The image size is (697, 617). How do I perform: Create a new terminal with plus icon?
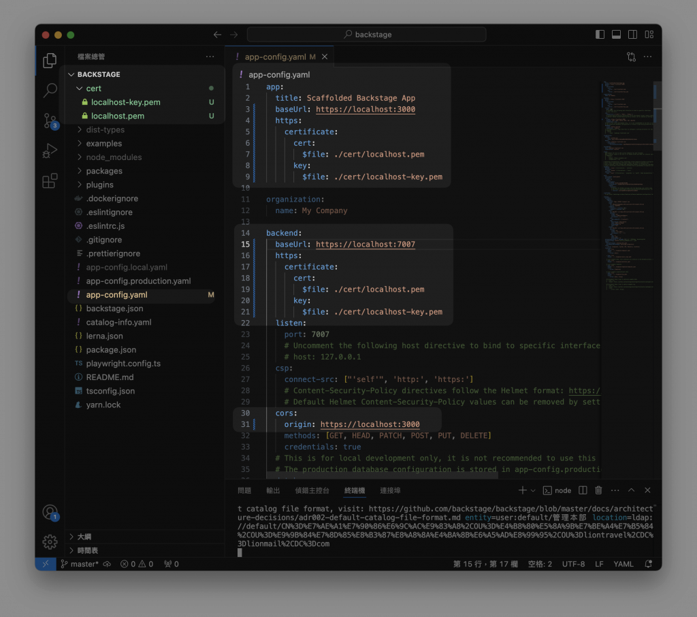[522, 490]
